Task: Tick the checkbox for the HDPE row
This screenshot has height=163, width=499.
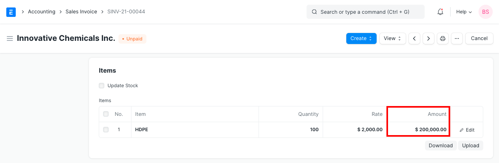Action: pyautogui.click(x=106, y=130)
